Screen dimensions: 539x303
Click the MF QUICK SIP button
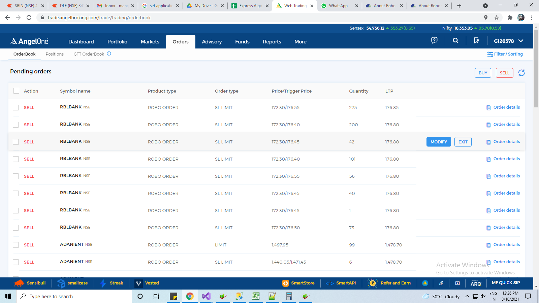tap(506, 283)
